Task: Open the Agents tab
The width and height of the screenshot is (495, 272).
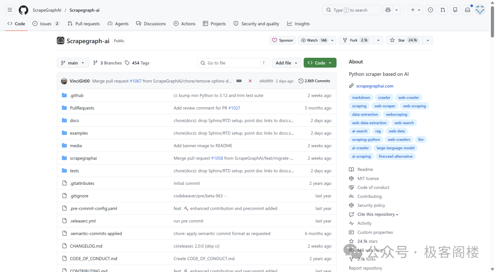Action: 118,24
